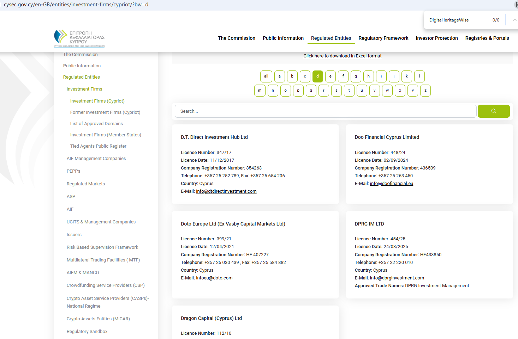Viewport: 518px width, 339px height.
Task: Expand AIF Management Companies in sidebar
Action: point(96,159)
